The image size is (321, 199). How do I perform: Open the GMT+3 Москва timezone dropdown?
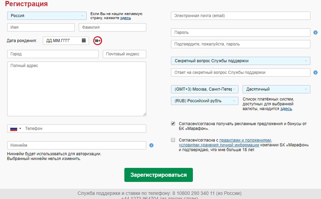tap(205, 89)
